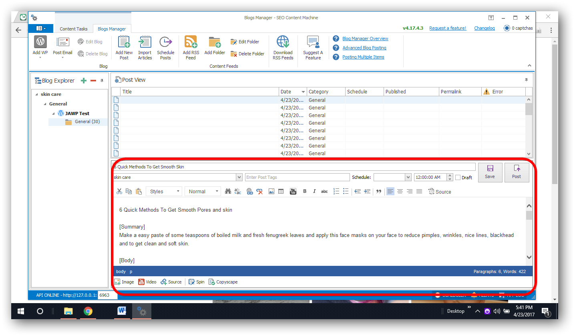
Task: Insert a YouTube video from editor toolbar
Action: click(x=293, y=192)
